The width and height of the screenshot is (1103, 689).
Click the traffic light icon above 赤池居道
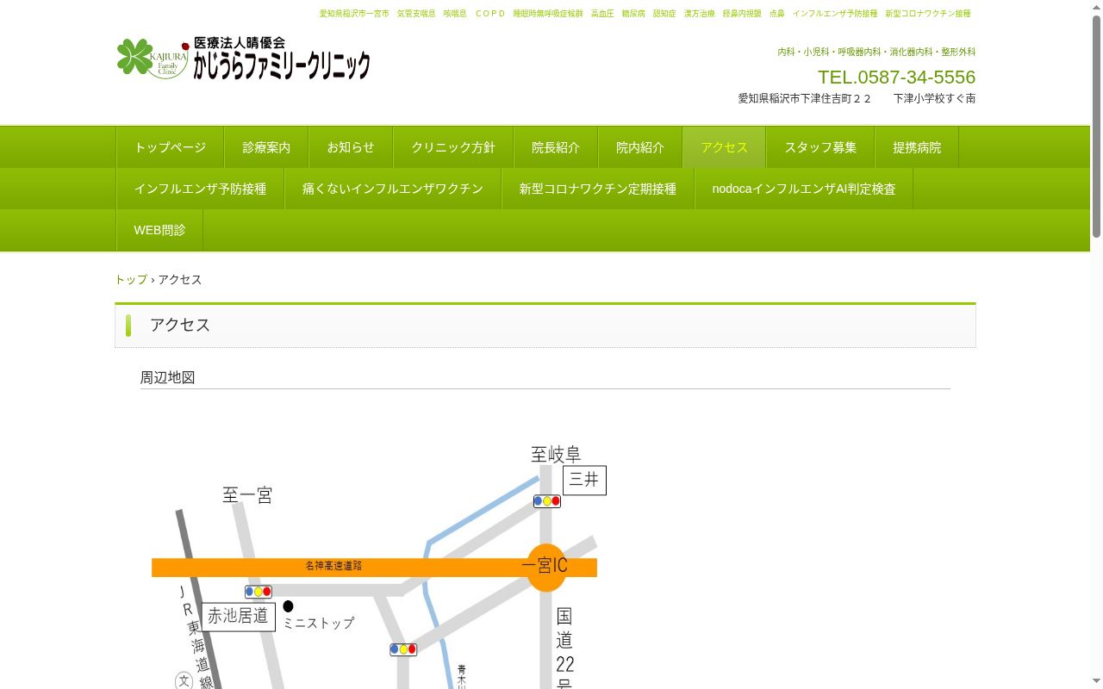(259, 592)
